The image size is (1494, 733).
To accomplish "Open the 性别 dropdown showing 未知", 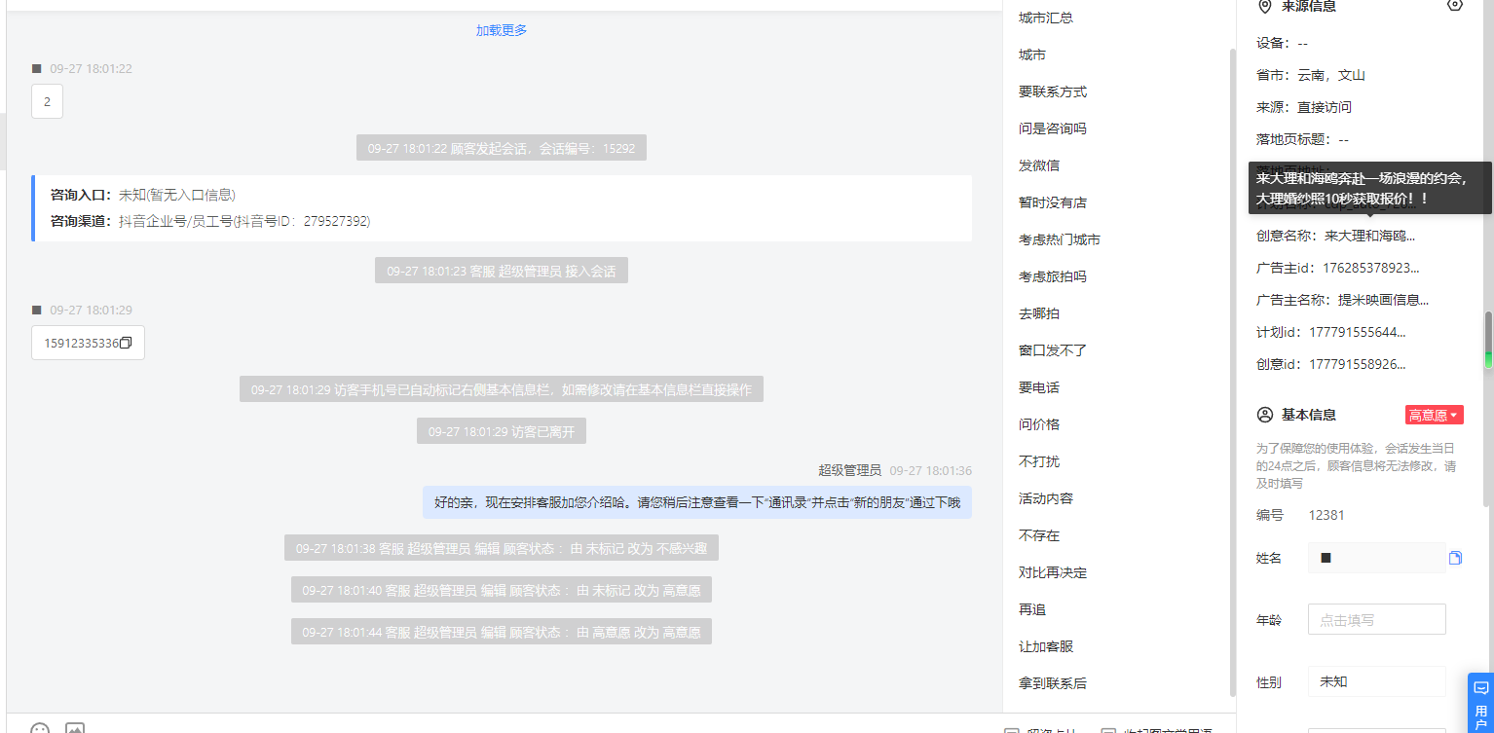I will (1376, 681).
